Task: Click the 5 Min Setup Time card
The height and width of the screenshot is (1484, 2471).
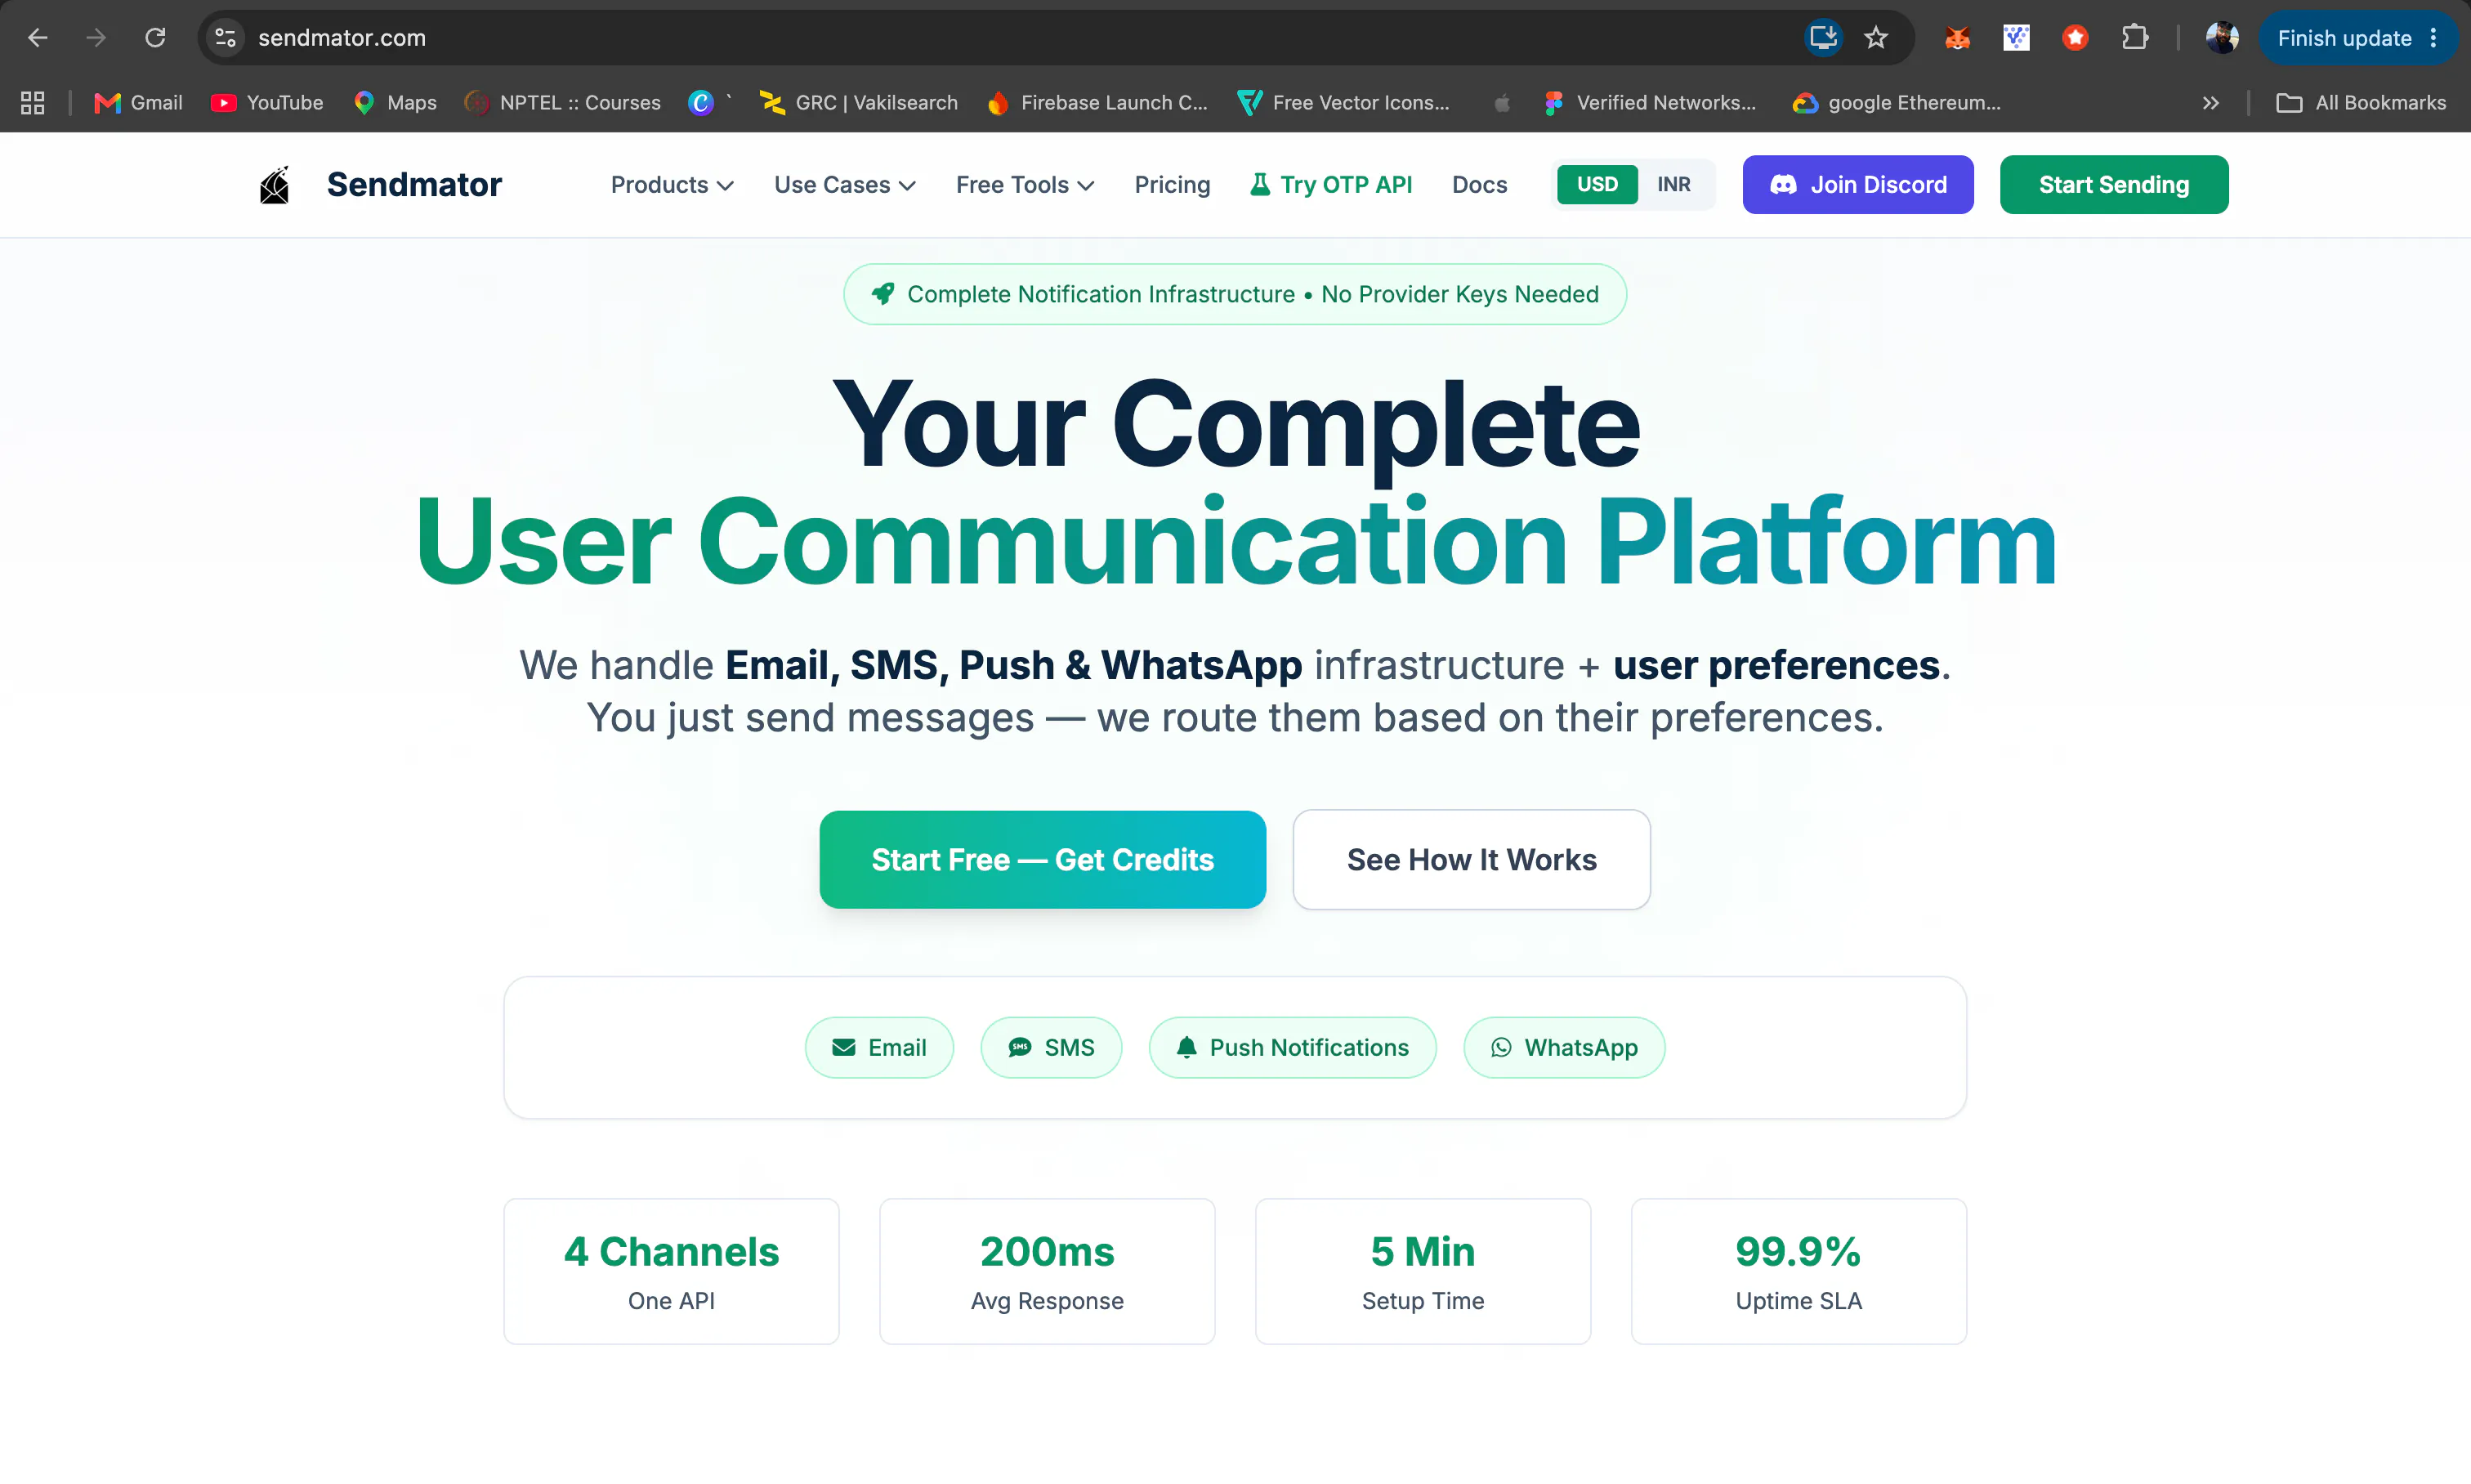Action: coord(1423,1272)
